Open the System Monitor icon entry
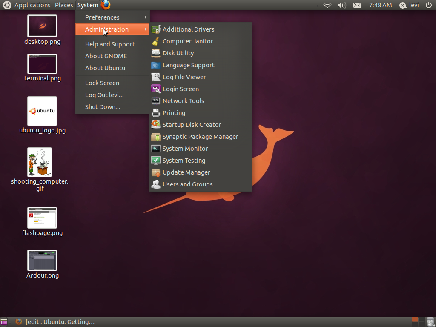The image size is (436, 327). [156, 149]
